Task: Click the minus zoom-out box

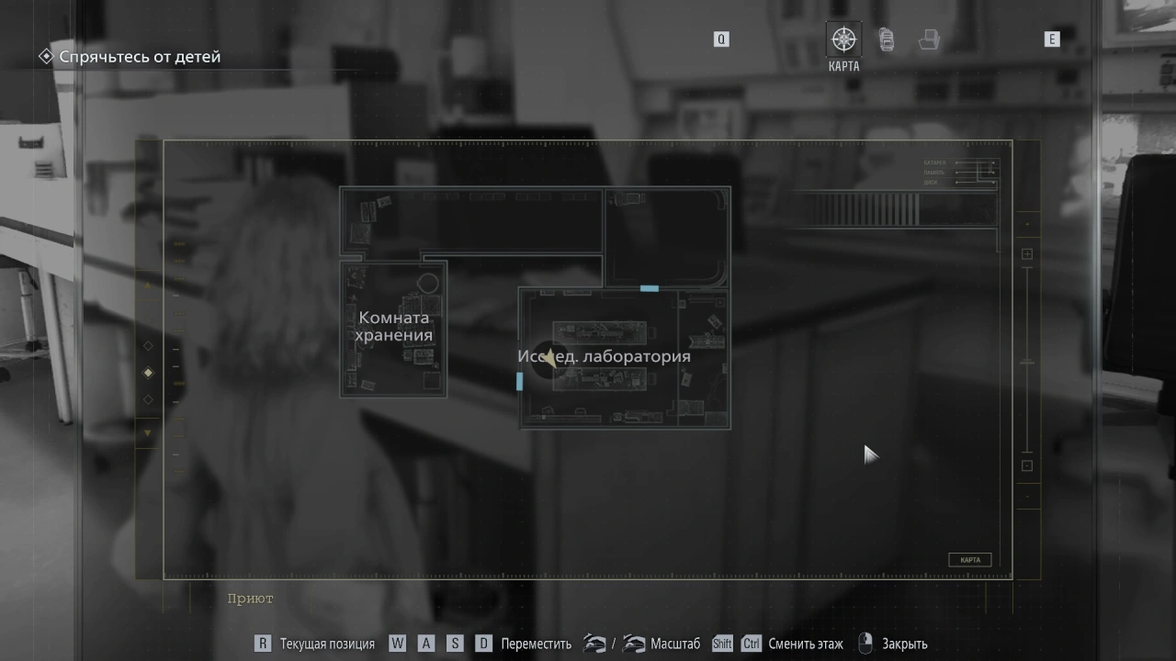Action: pyautogui.click(x=1027, y=465)
